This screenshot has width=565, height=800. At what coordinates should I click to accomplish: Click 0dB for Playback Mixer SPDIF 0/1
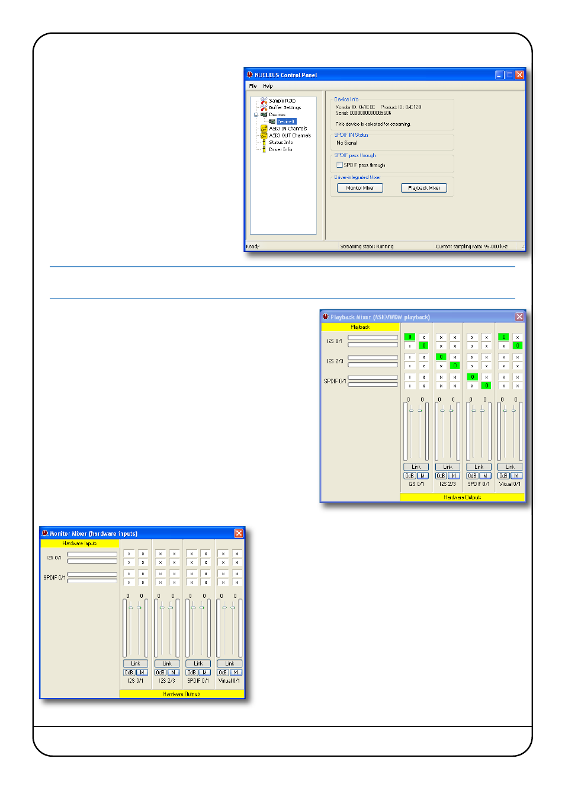[473, 476]
